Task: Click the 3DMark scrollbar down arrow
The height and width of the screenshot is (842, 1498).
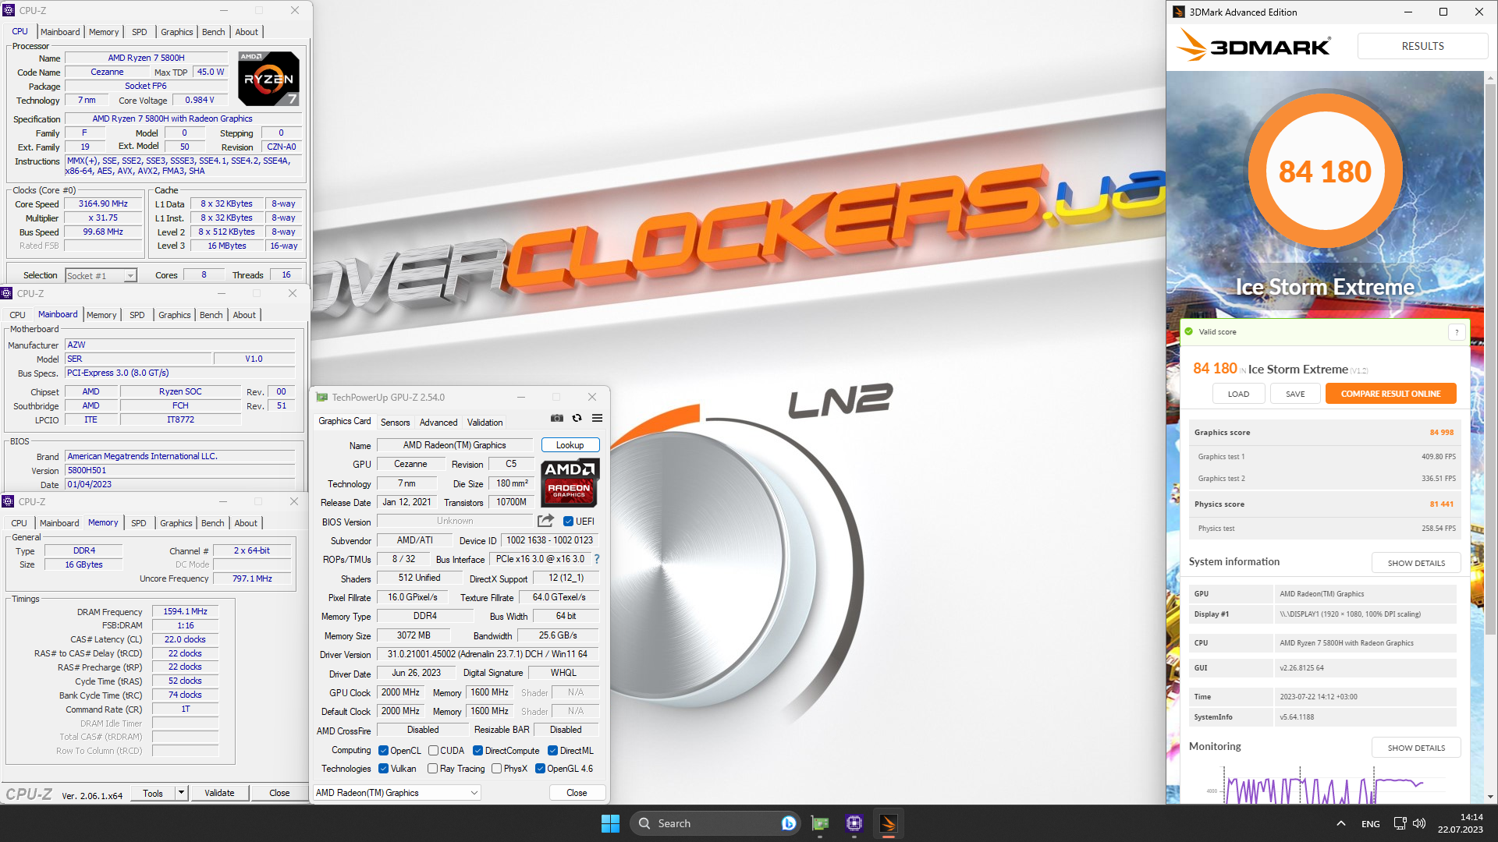Action: coord(1491,797)
